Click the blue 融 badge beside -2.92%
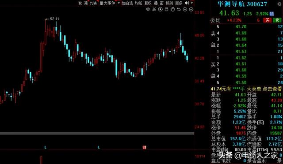283x164 pixels. (x=272, y=14)
